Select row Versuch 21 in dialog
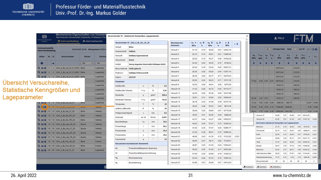 [x=205, y=136]
